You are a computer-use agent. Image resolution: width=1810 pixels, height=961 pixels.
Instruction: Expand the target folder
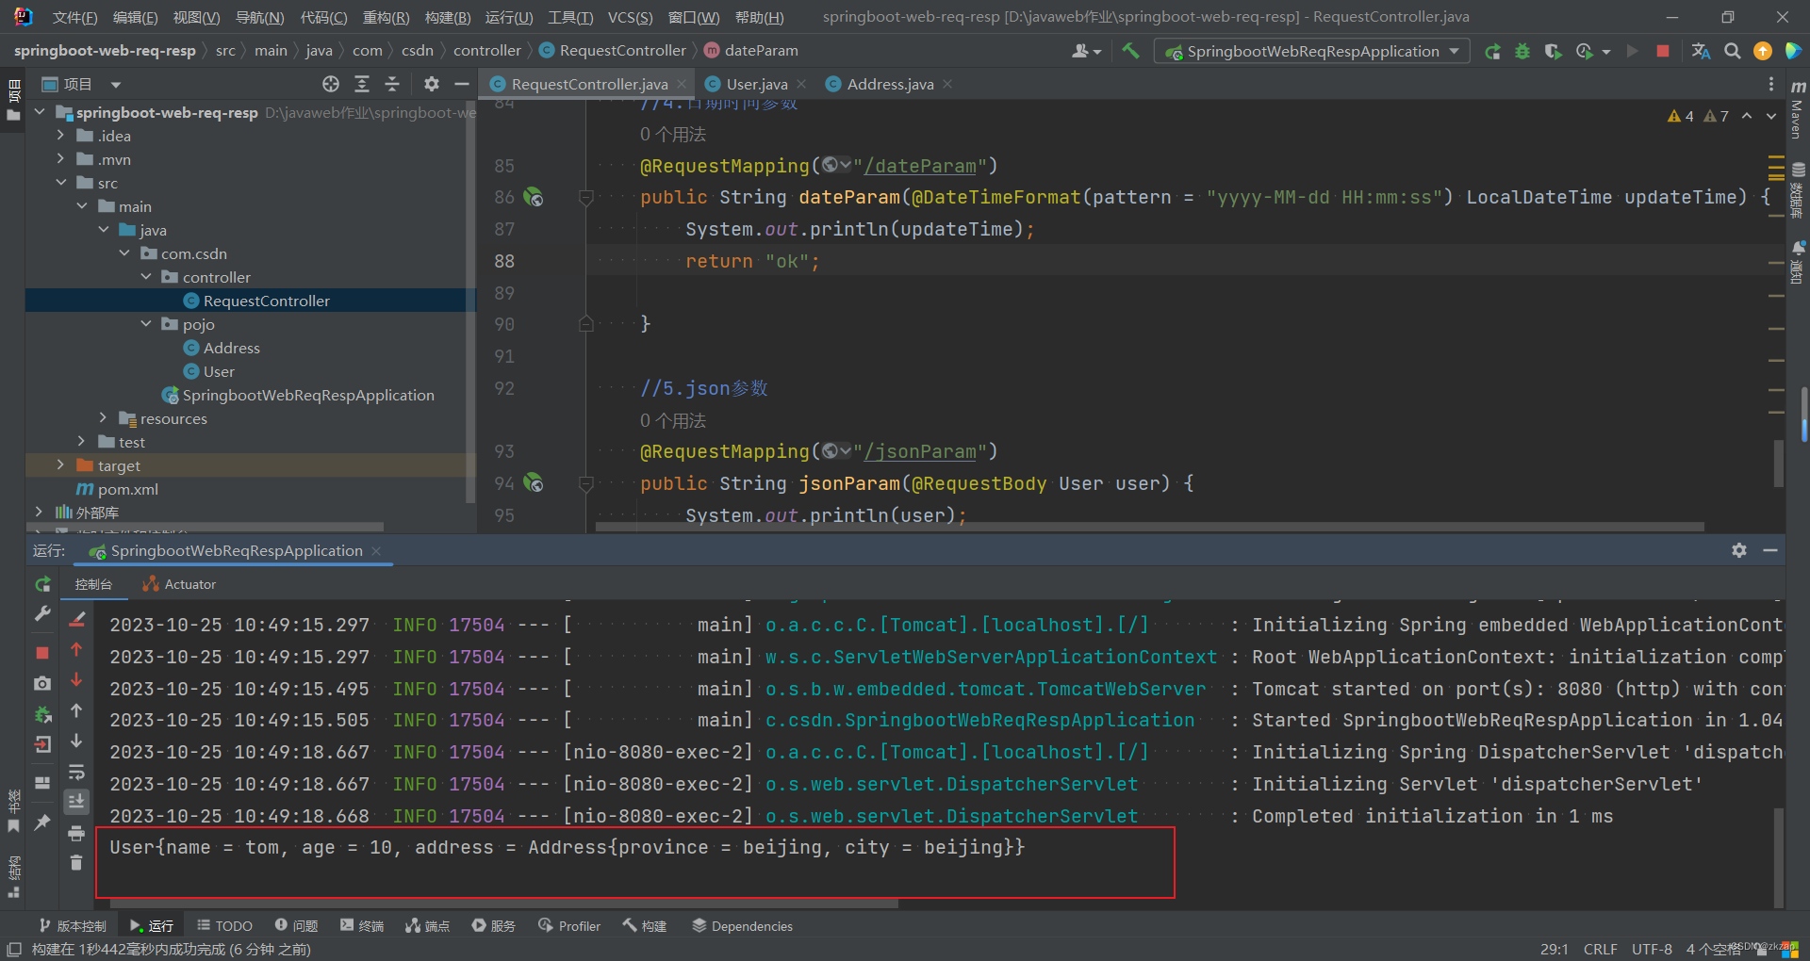(60, 465)
